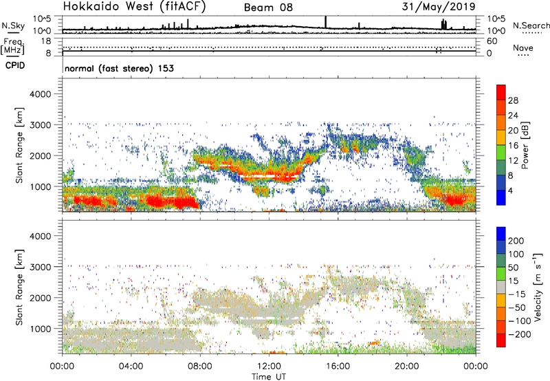Click the "N.Sky" legend label

(13, 25)
